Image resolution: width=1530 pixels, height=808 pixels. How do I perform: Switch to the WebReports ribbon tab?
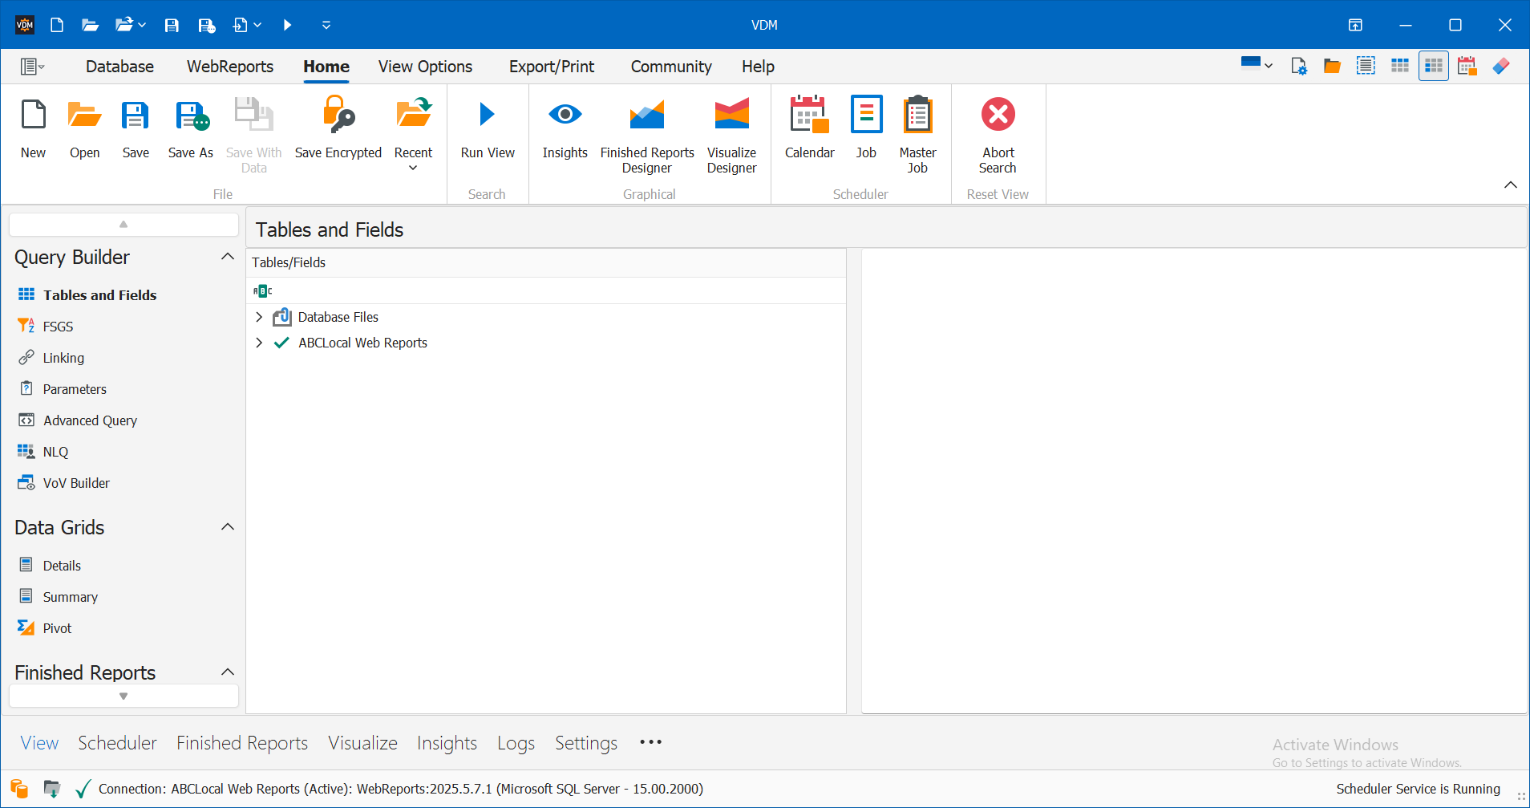[x=229, y=67]
